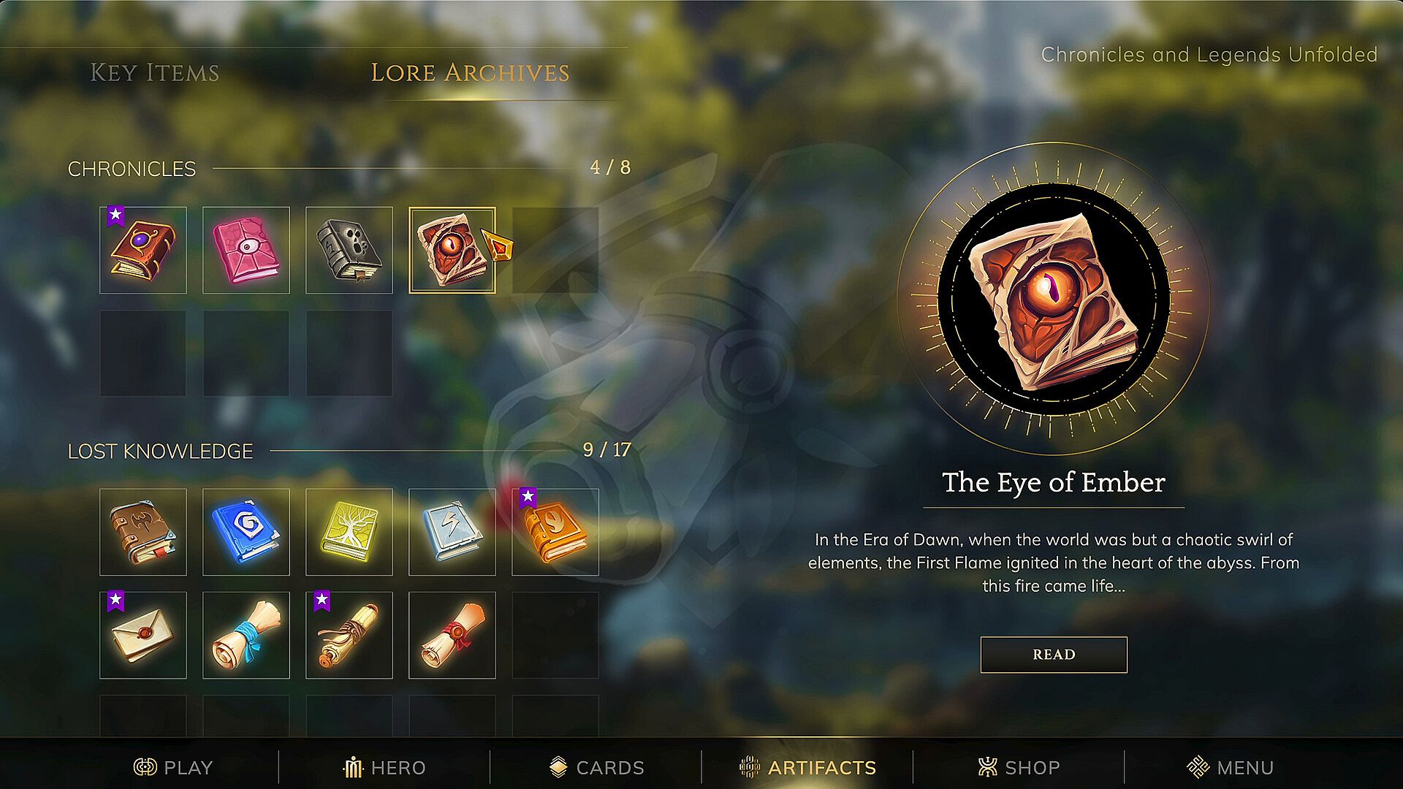The height and width of the screenshot is (789, 1403).
Task: Select the yellow tree book
Action: tap(349, 532)
